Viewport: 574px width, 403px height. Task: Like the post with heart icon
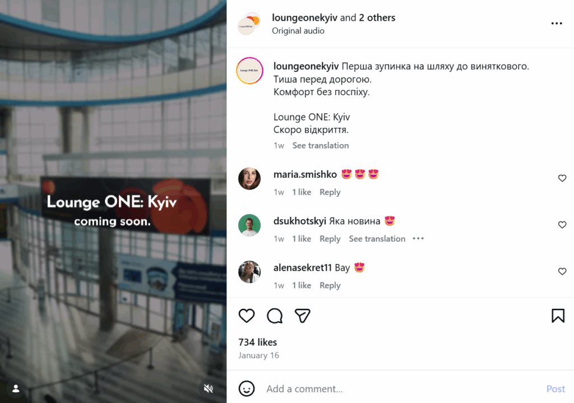click(247, 316)
